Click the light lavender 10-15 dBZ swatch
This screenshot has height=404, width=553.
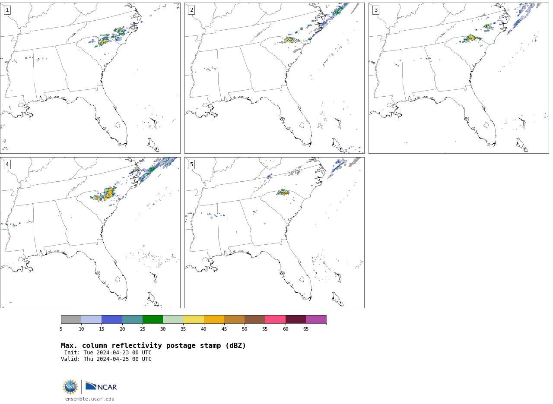click(92, 319)
